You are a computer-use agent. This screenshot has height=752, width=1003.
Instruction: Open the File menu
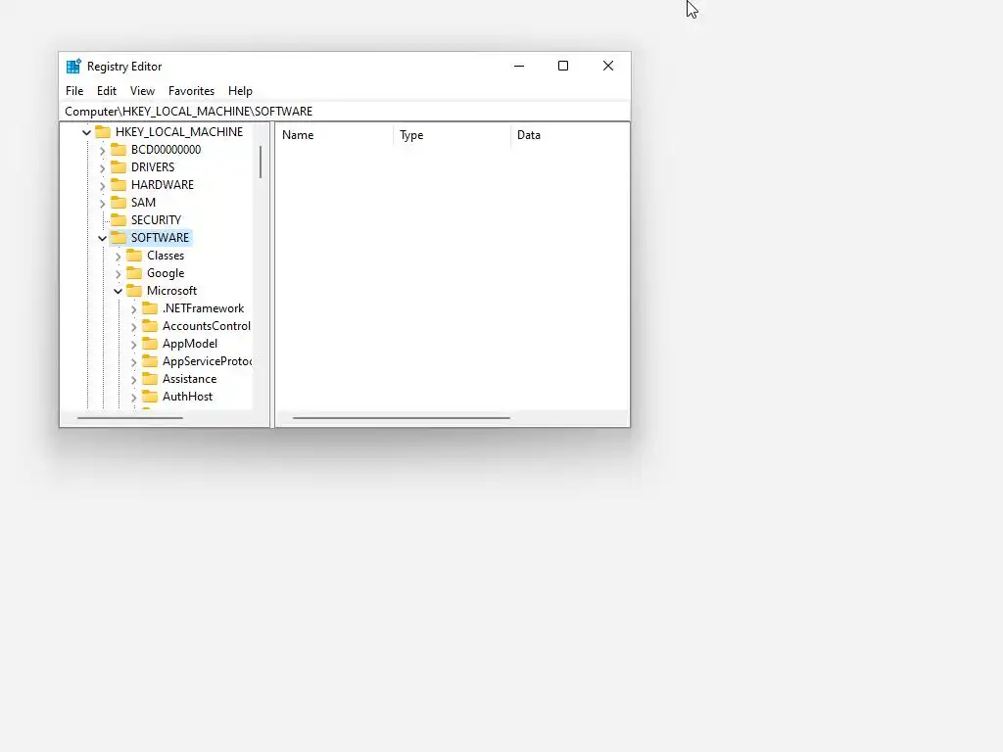74,91
